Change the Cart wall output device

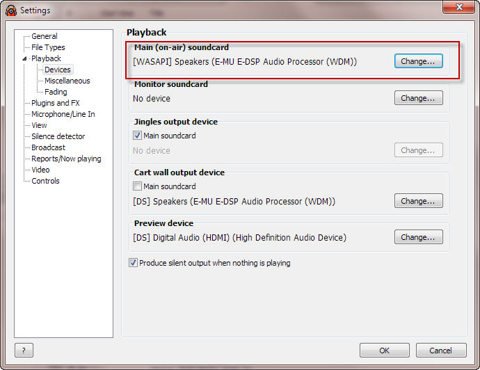coord(419,201)
